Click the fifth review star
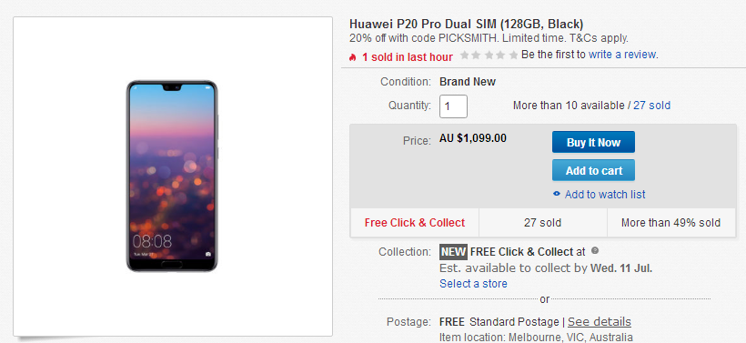The image size is (746, 343). click(513, 55)
